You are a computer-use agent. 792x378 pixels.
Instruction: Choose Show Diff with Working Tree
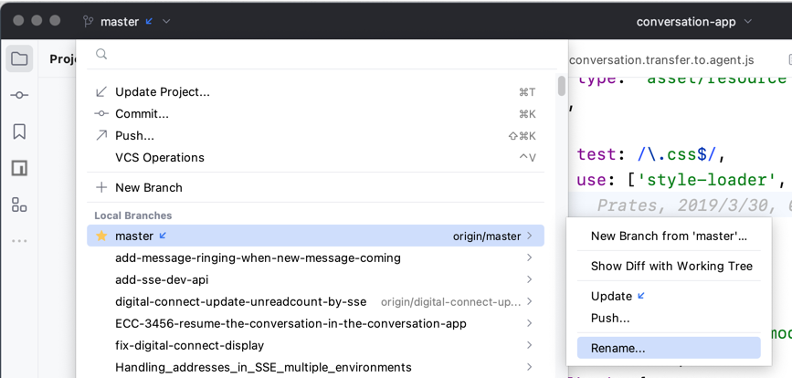tap(671, 266)
